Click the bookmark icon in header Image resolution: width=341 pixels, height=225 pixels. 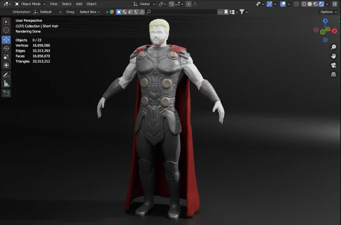click(x=226, y=12)
